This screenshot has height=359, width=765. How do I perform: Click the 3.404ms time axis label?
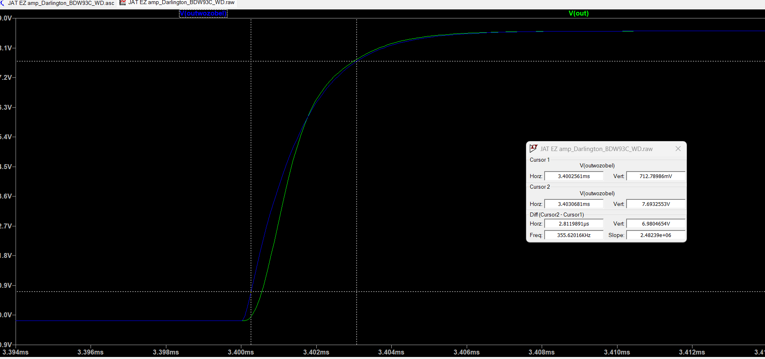point(391,352)
